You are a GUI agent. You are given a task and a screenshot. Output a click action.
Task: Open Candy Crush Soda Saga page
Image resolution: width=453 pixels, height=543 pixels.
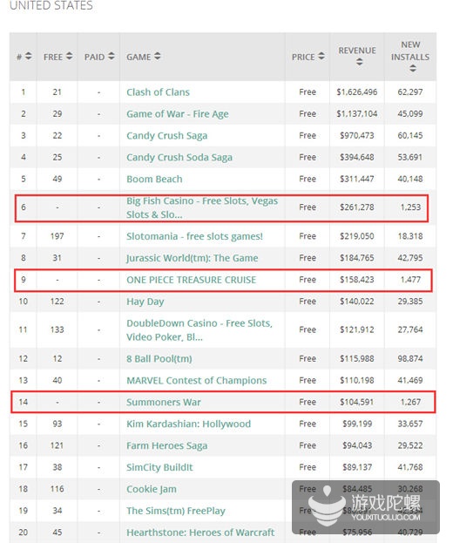(x=179, y=158)
